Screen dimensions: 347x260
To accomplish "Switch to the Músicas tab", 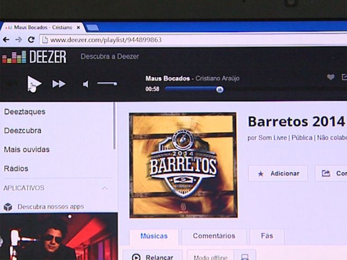I will click(154, 236).
